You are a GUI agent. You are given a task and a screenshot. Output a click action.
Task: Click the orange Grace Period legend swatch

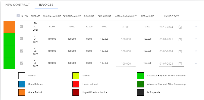click(x=22, y=92)
